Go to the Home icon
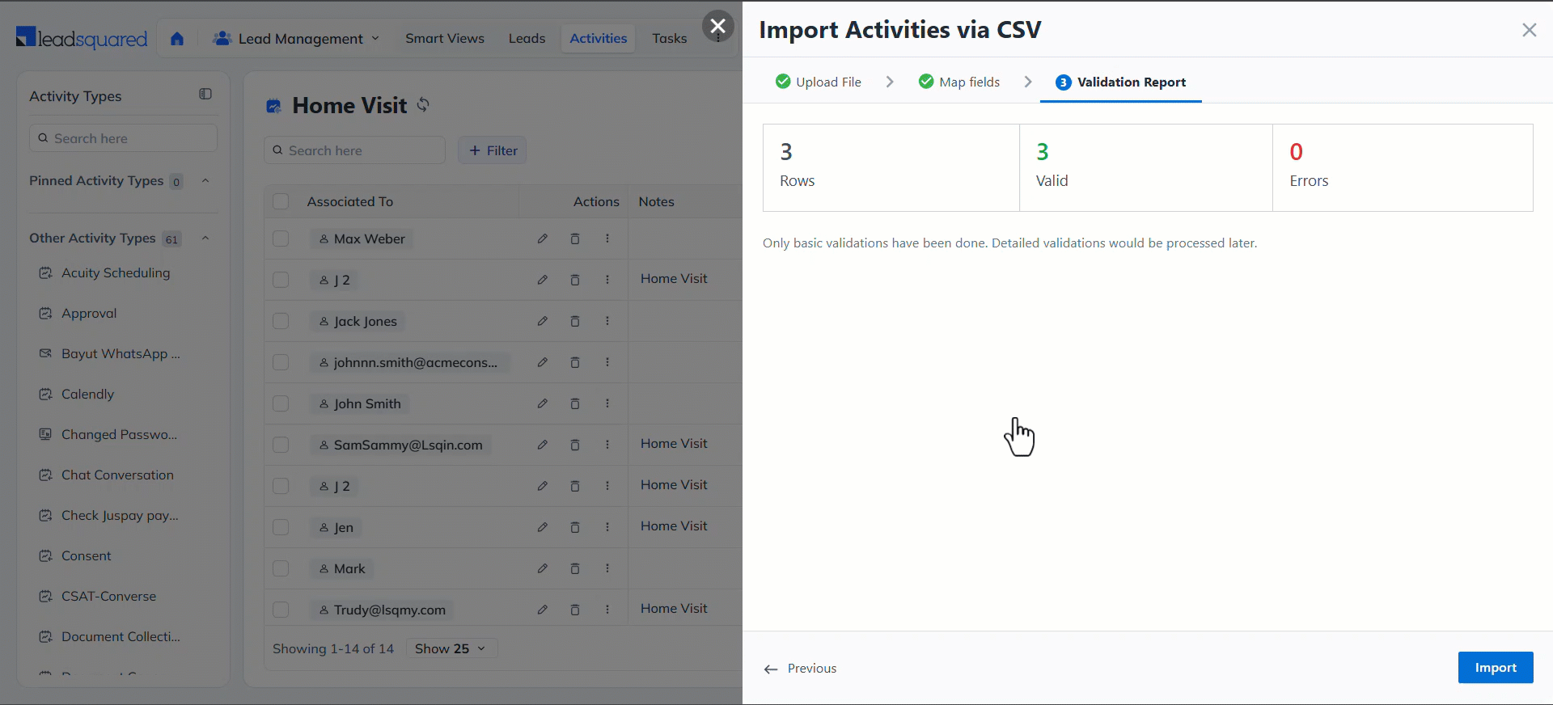Screen dimensions: 1553x705 coord(177,38)
